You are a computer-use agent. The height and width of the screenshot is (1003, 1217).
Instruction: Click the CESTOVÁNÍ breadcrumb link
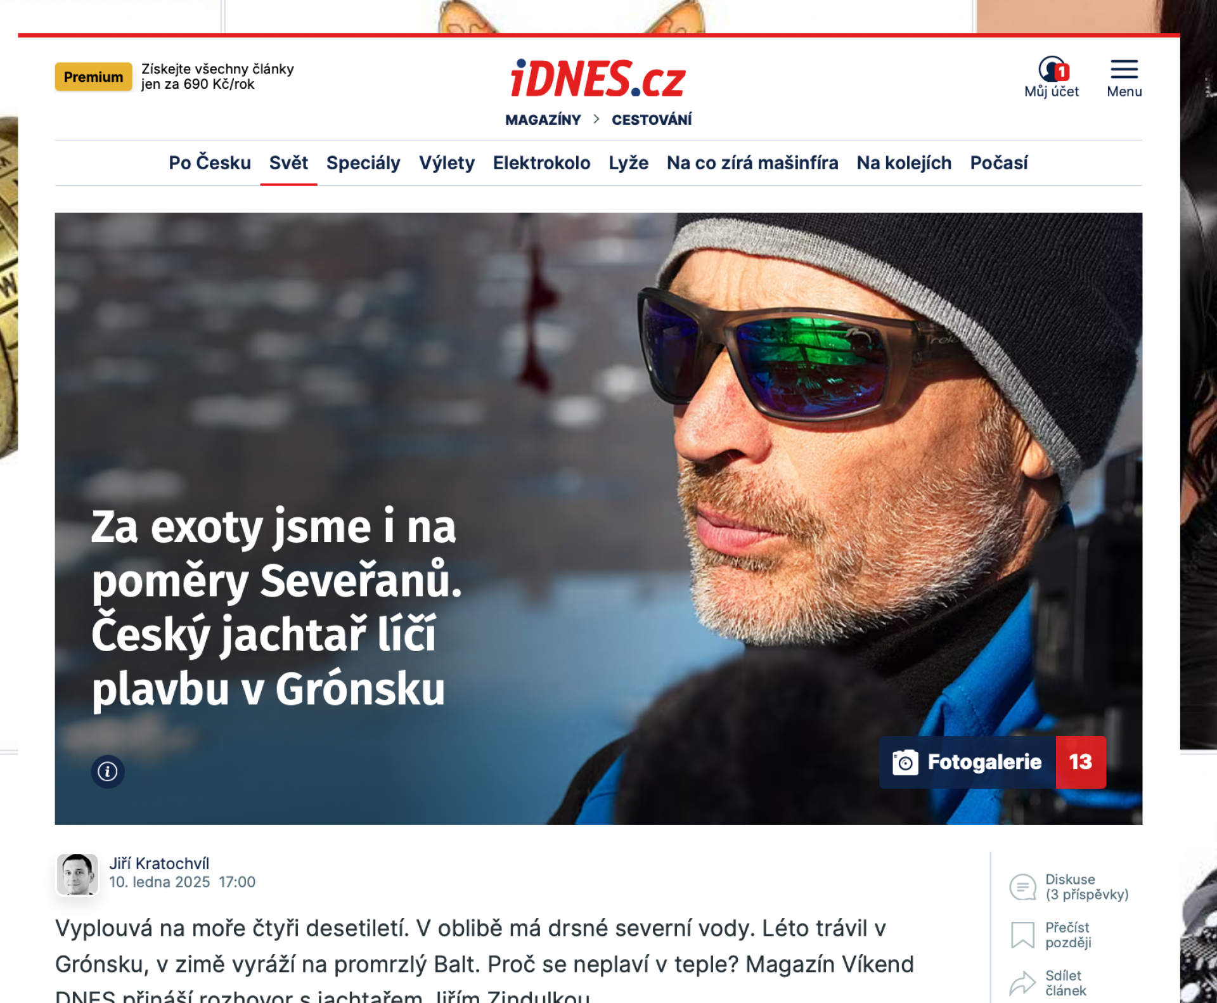point(652,120)
